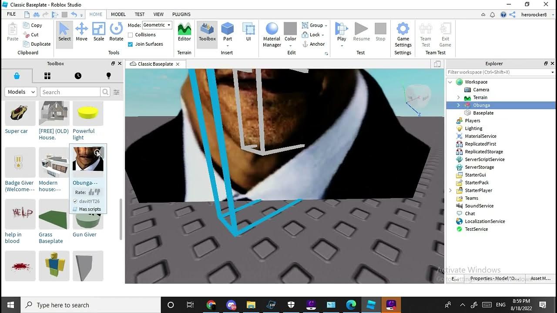The width and height of the screenshot is (557, 313).
Task: Open the UI insert button
Action: pos(248,32)
